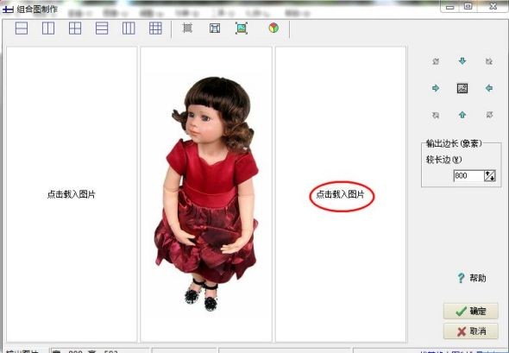This screenshot has height=353, width=509.
Task: Cancel with the 取消 button
Action: point(471,331)
